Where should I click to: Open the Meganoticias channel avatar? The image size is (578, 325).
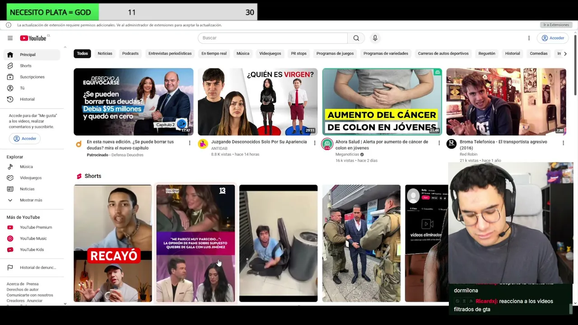pyautogui.click(x=327, y=144)
